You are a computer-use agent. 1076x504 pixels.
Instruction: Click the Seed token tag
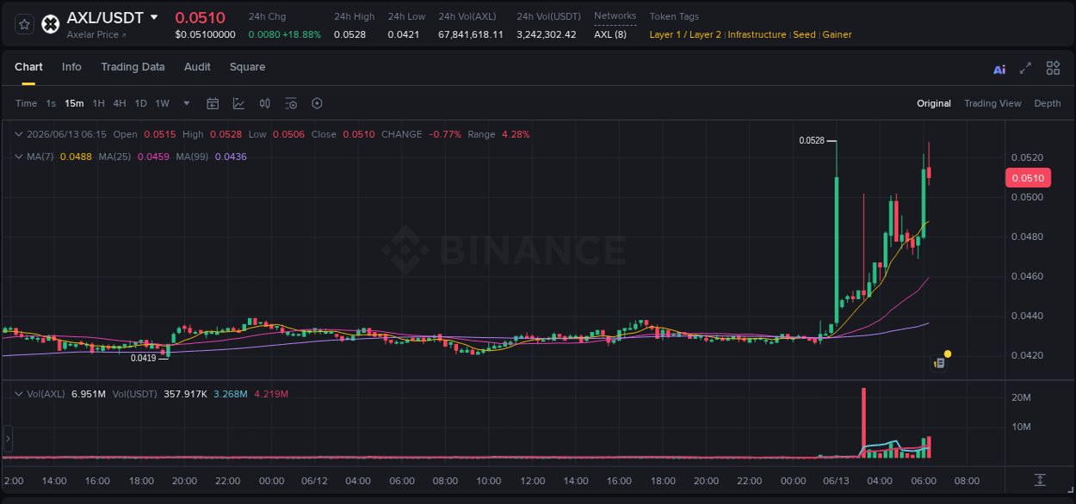click(x=804, y=34)
